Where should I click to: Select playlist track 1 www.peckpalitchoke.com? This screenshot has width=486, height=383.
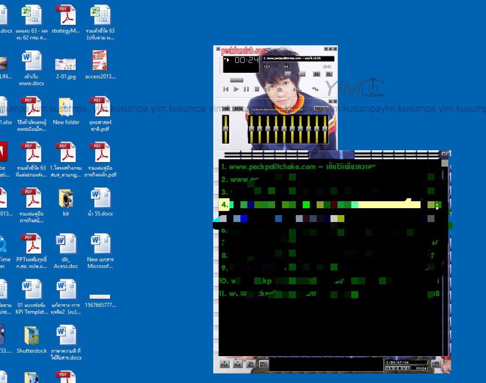[330, 167]
